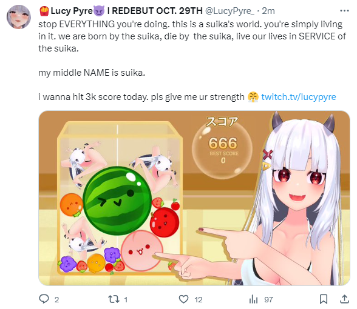Image resolution: width=357 pixels, height=309 pixels.
Task: Click the retweet count 1
Action: pyautogui.click(x=126, y=300)
